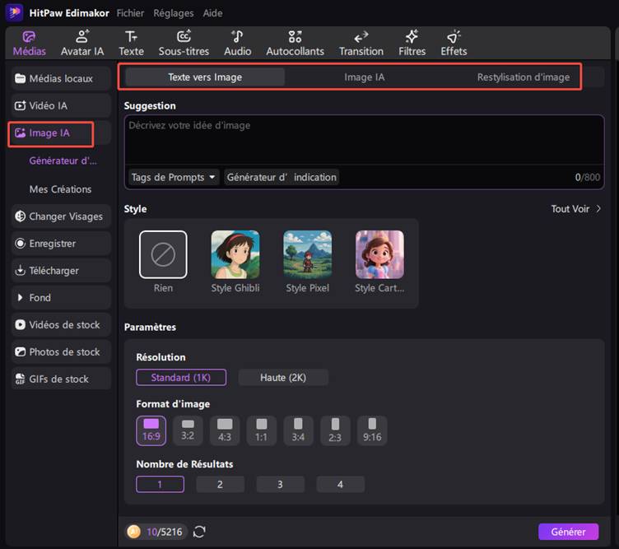This screenshot has width=619, height=549.
Task: Click the refresh credits icon
Action: (x=199, y=532)
